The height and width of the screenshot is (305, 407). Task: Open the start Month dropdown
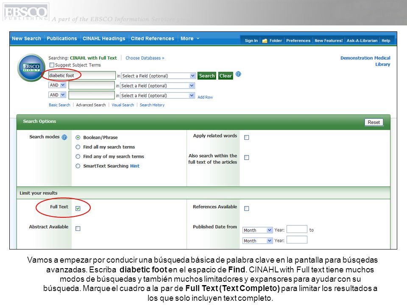257,230
